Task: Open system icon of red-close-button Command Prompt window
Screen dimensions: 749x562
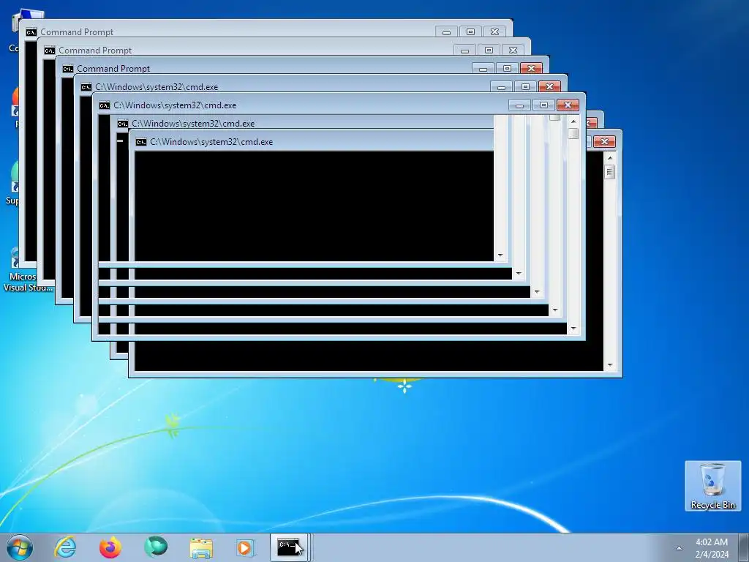Action: coord(67,69)
